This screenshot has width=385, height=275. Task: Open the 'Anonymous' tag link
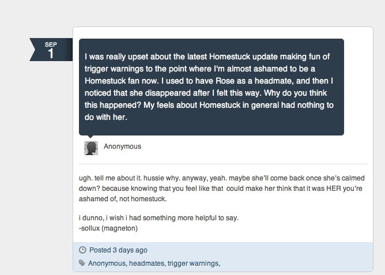107,263
